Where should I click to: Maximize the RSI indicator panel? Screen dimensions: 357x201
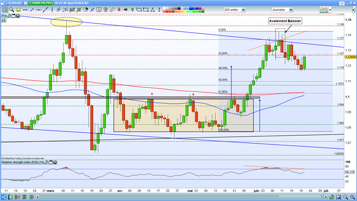tap(50, 162)
